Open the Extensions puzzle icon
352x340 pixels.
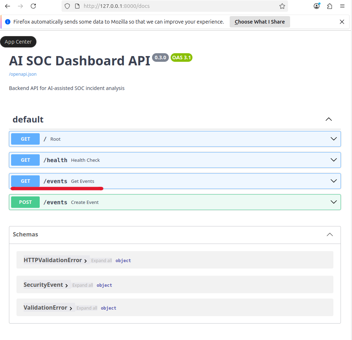coord(329,6)
